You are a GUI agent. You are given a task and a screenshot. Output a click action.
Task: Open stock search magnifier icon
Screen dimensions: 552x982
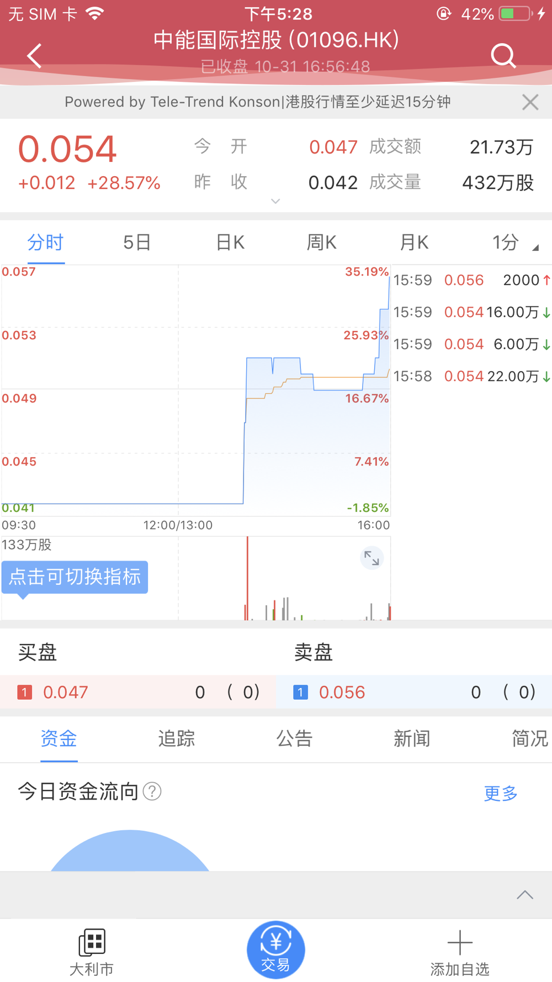[503, 56]
